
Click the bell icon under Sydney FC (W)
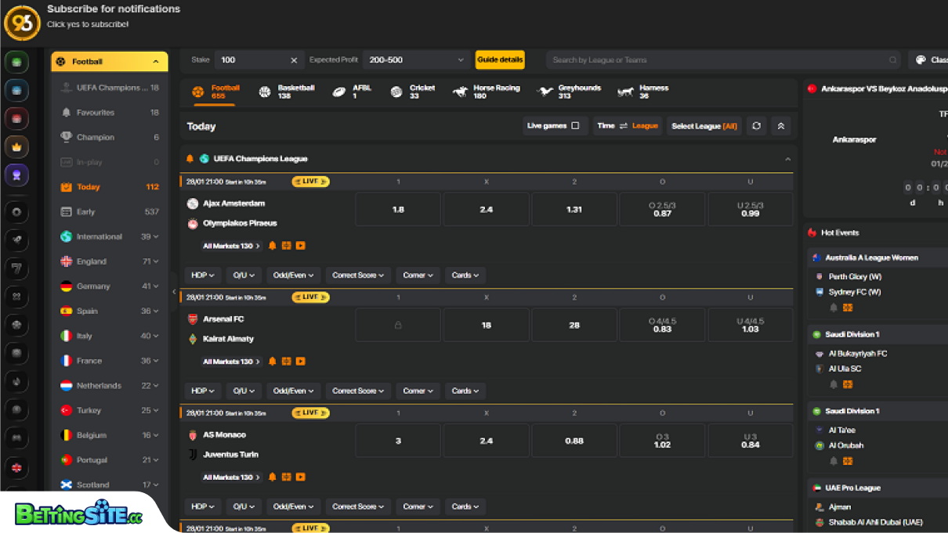(x=834, y=308)
